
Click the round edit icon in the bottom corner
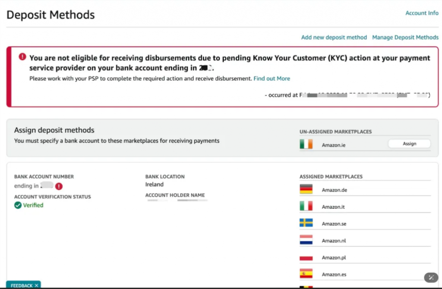click(x=431, y=277)
